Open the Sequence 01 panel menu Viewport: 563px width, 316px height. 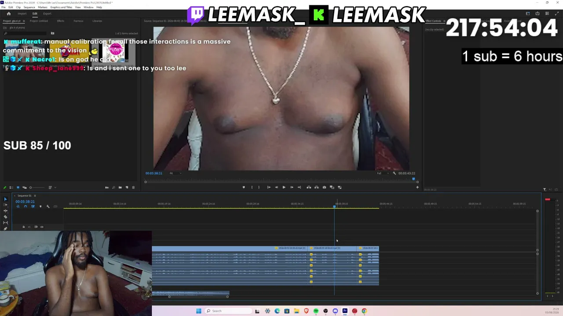click(x=35, y=196)
